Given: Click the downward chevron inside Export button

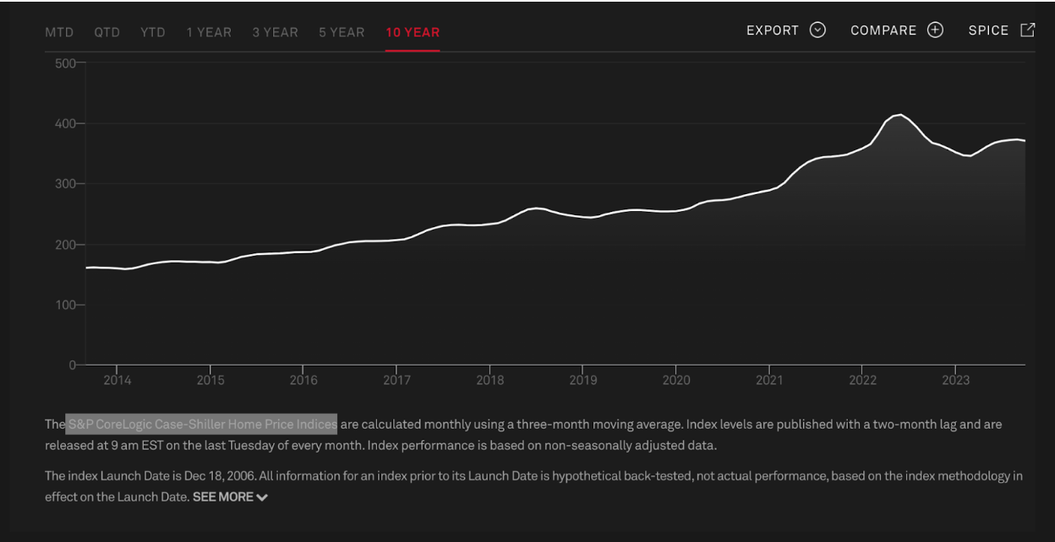Looking at the screenshot, I should [817, 30].
